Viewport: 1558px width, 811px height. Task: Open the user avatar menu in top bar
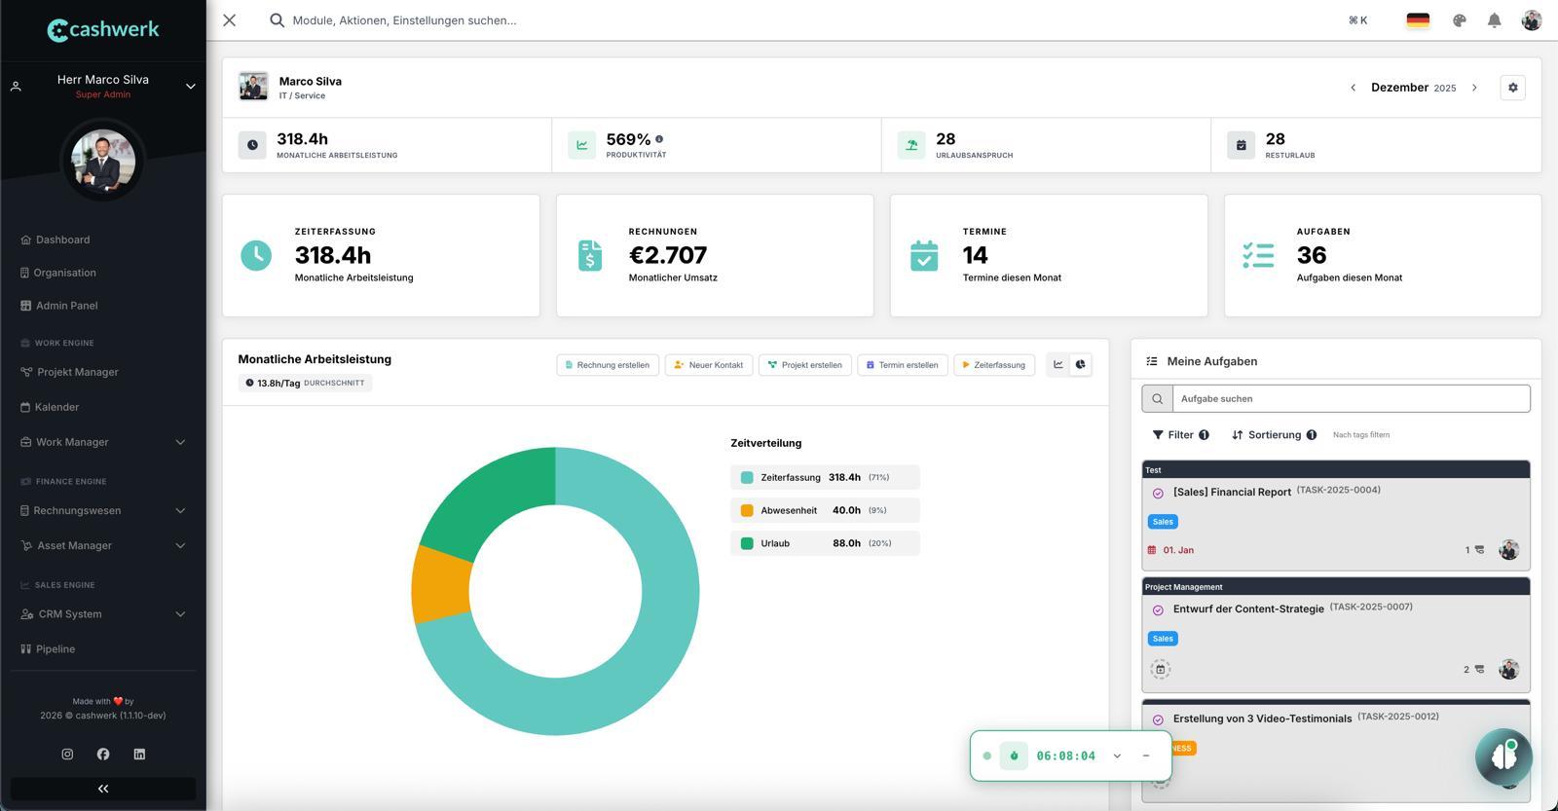[x=1531, y=20]
